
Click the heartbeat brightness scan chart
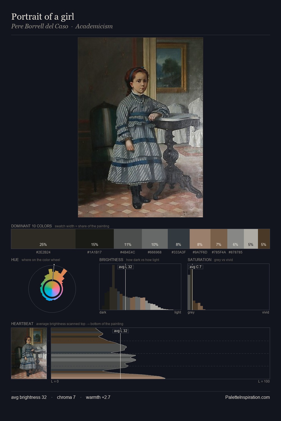tap(160, 353)
